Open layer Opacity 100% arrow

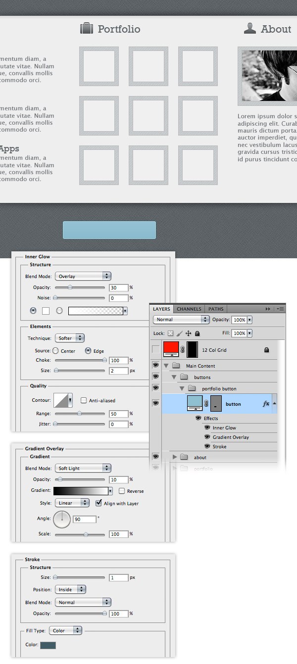(249, 320)
